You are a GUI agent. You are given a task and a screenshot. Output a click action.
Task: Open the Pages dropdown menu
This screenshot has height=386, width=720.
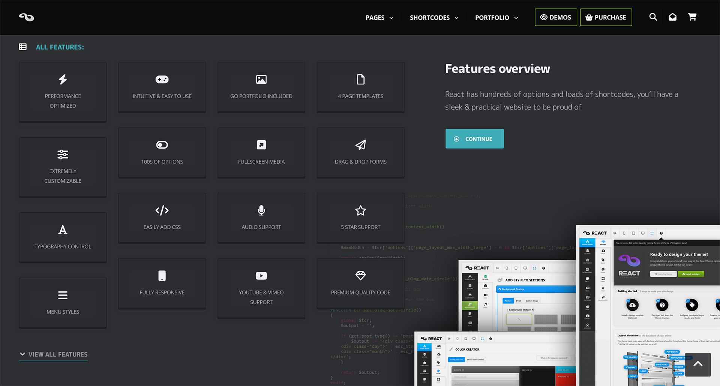pos(379,18)
